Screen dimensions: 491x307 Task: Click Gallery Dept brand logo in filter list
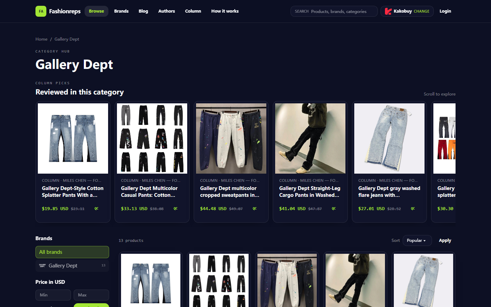click(43, 265)
